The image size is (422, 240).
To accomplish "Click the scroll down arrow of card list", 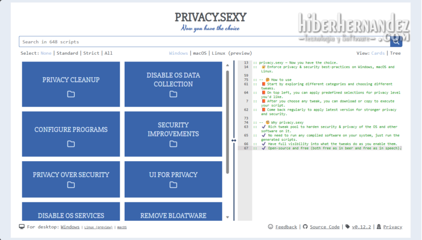I will tap(227, 217).
